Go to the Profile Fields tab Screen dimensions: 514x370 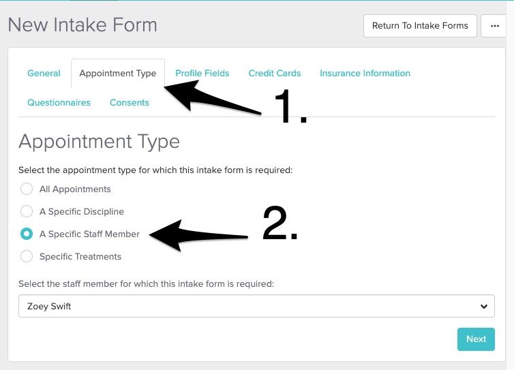[202, 73]
